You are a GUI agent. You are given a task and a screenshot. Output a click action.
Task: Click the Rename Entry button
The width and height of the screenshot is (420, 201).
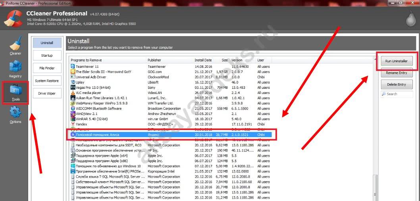point(396,73)
